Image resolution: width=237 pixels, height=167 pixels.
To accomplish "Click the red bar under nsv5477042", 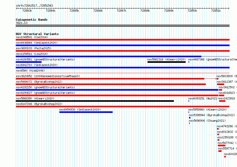I will coord(222,146).
